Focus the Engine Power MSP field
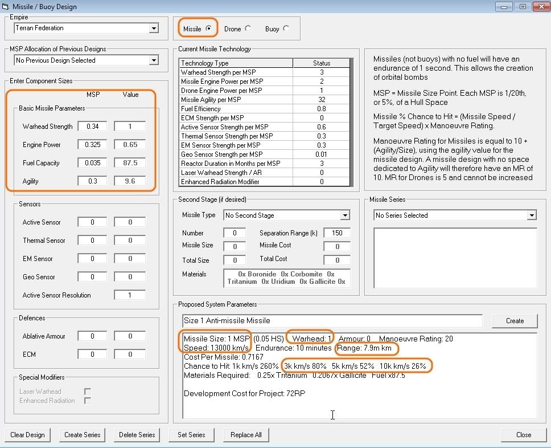 pyautogui.click(x=92, y=145)
